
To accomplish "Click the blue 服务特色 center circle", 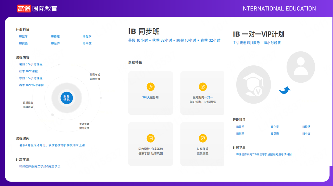I will [66, 98].
